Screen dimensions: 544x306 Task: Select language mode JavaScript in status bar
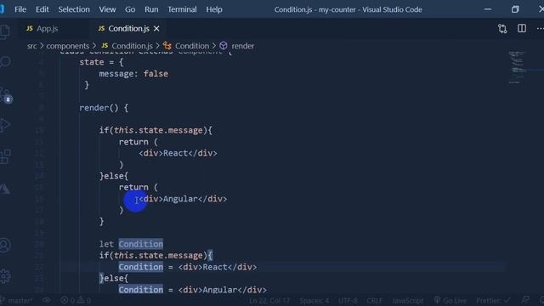(x=408, y=300)
